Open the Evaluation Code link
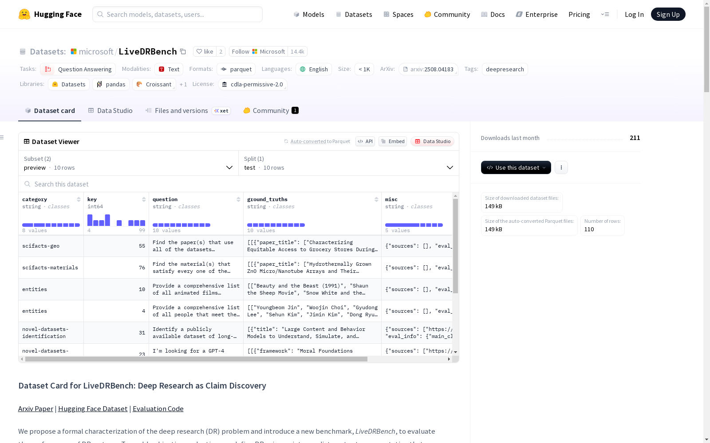The height and width of the screenshot is (443, 710). pos(158,408)
